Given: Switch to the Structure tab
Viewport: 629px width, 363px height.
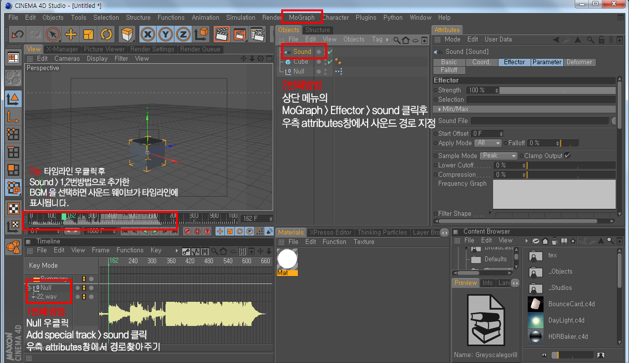Looking at the screenshot, I should (x=318, y=30).
